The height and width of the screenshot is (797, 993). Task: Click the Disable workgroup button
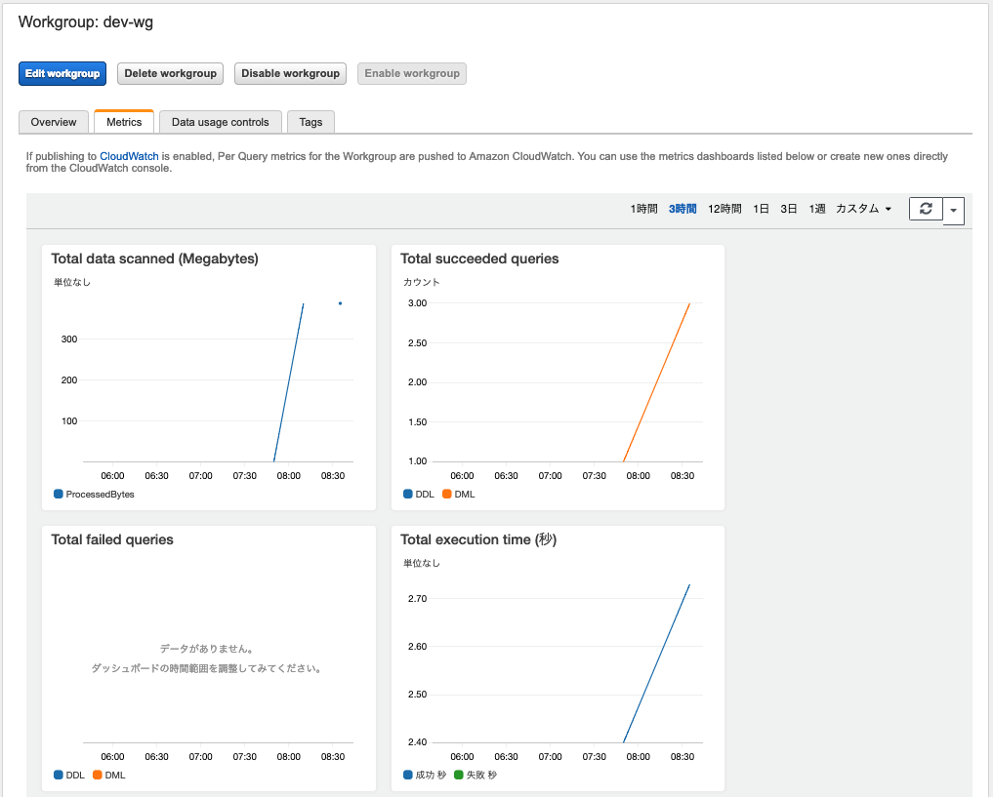[x=290, y=73]
